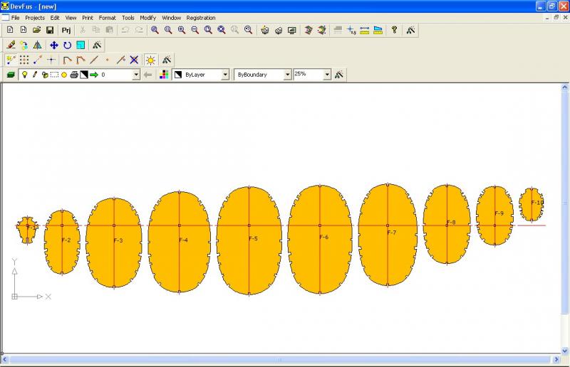Save the drawing with the floppy disk icon
This screenshot has width=570, height=367.
pos(50,30)
